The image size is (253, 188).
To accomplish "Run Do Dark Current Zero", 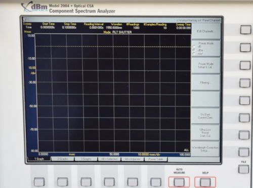I will [x=205, y=116].
